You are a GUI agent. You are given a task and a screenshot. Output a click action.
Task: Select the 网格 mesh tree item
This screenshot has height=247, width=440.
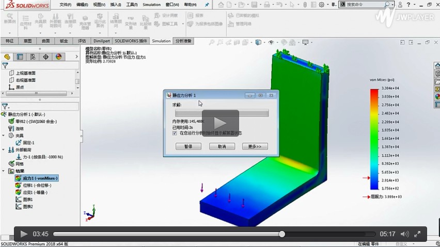tap(16, 164)
